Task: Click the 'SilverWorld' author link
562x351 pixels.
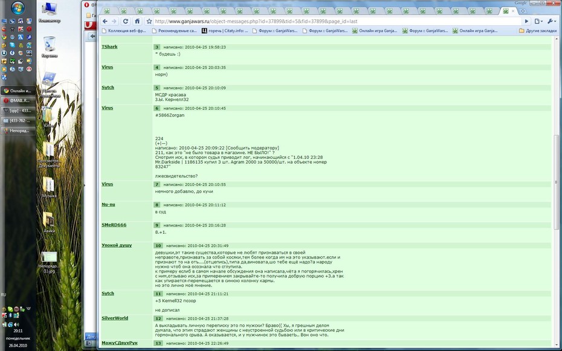Action: pyautogui.click(x=115, y=318)
